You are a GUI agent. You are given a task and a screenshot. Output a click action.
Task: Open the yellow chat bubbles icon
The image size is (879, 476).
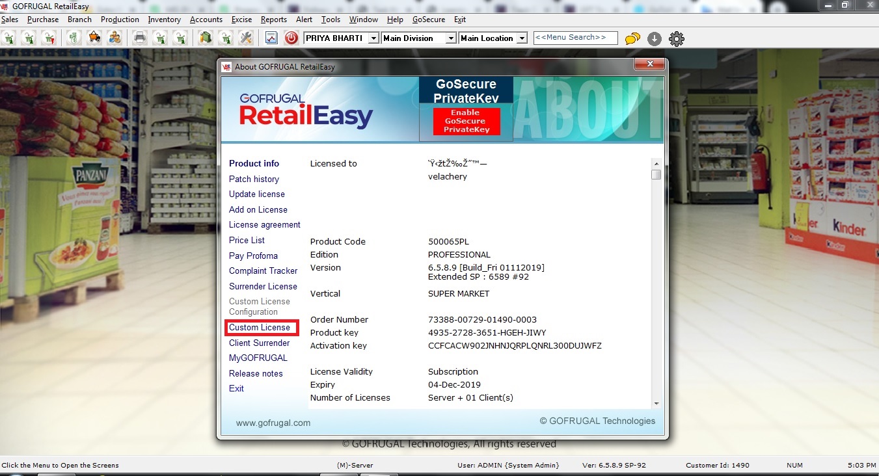coord(632,38)
